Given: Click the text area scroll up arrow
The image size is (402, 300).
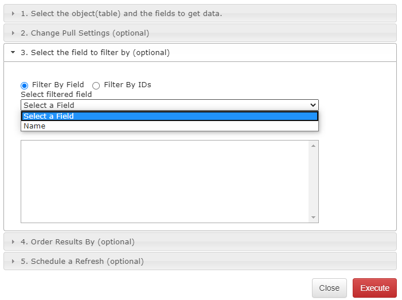Looking at the screenshot, I should pyautogui.click(x=313, y=146).
